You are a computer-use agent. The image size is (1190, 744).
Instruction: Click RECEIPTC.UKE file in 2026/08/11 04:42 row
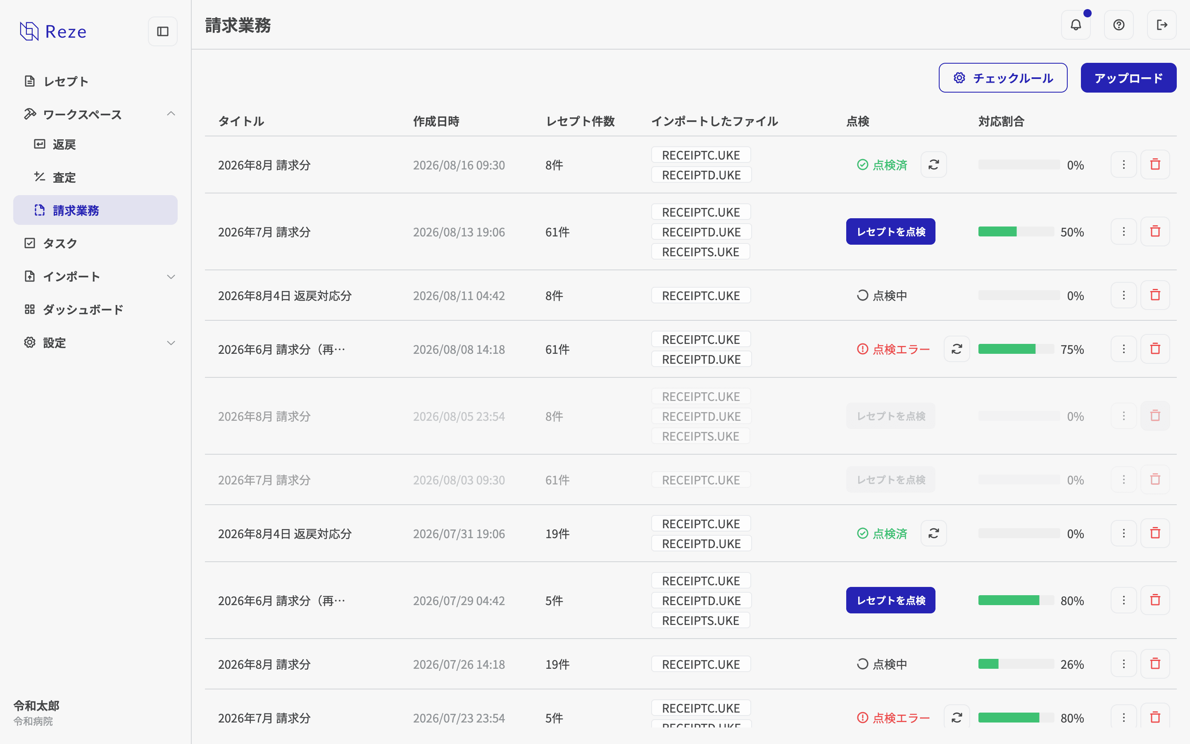tap(701, 296)
